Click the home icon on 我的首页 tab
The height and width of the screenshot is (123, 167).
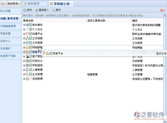[x=25, y=4]
